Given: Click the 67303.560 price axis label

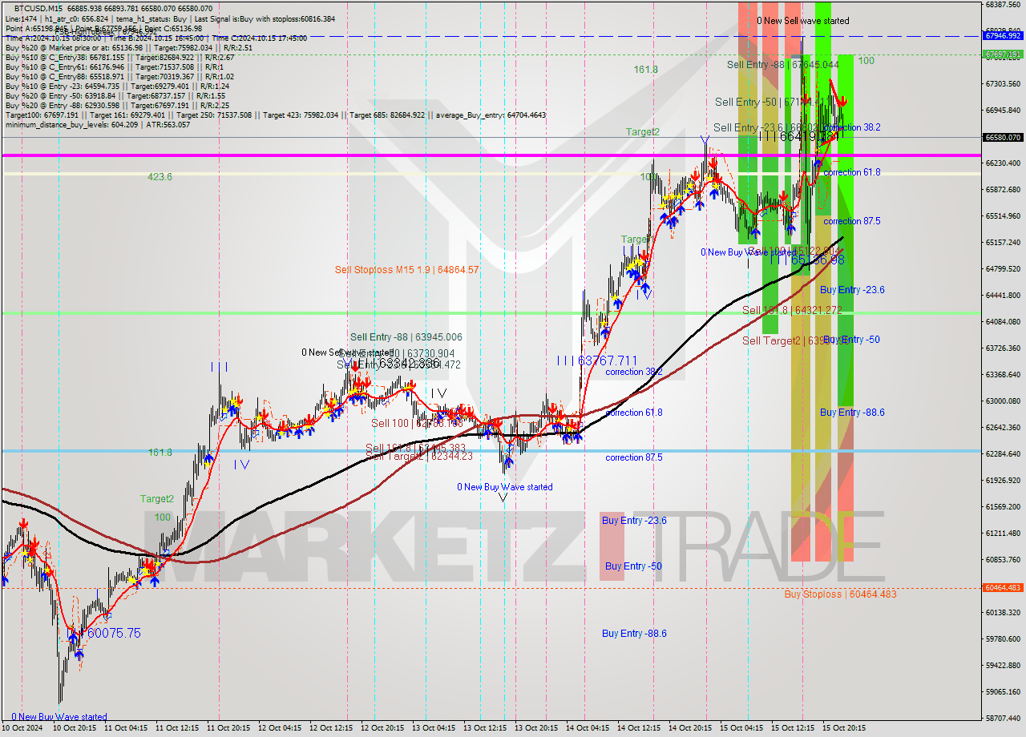Looking at the screenshot, I should (x=1003, y=83).
